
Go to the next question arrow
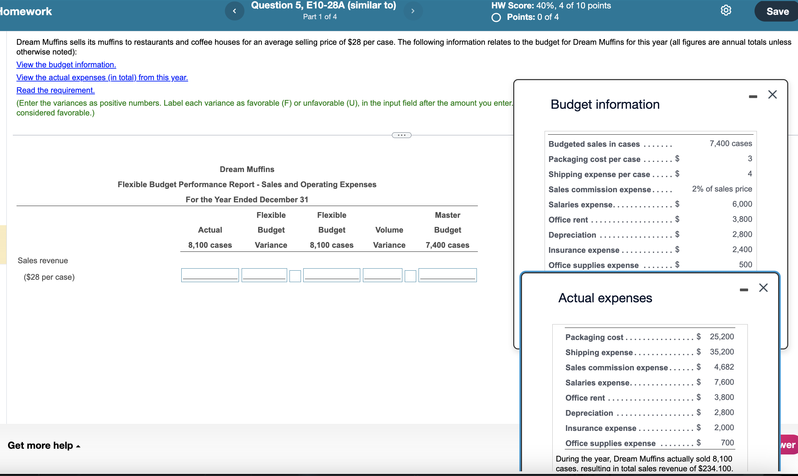412,11
